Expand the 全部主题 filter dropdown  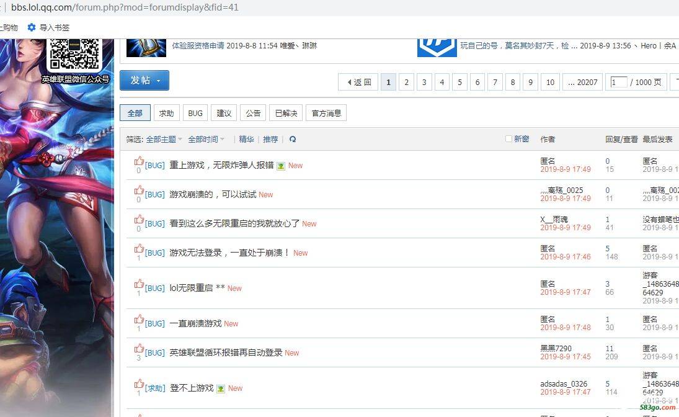pyautogui.click(x=164, y=139)
